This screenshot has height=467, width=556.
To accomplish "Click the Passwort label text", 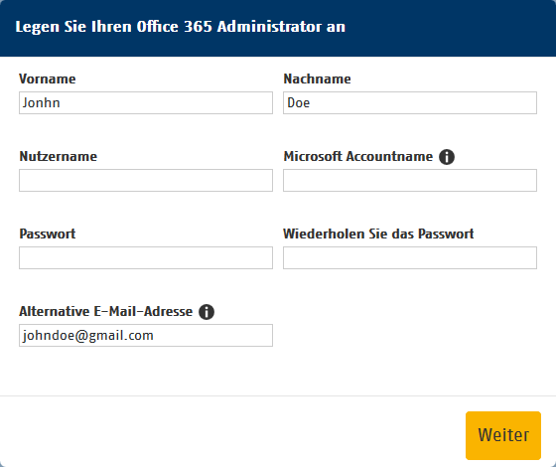I will click(48, 233).
